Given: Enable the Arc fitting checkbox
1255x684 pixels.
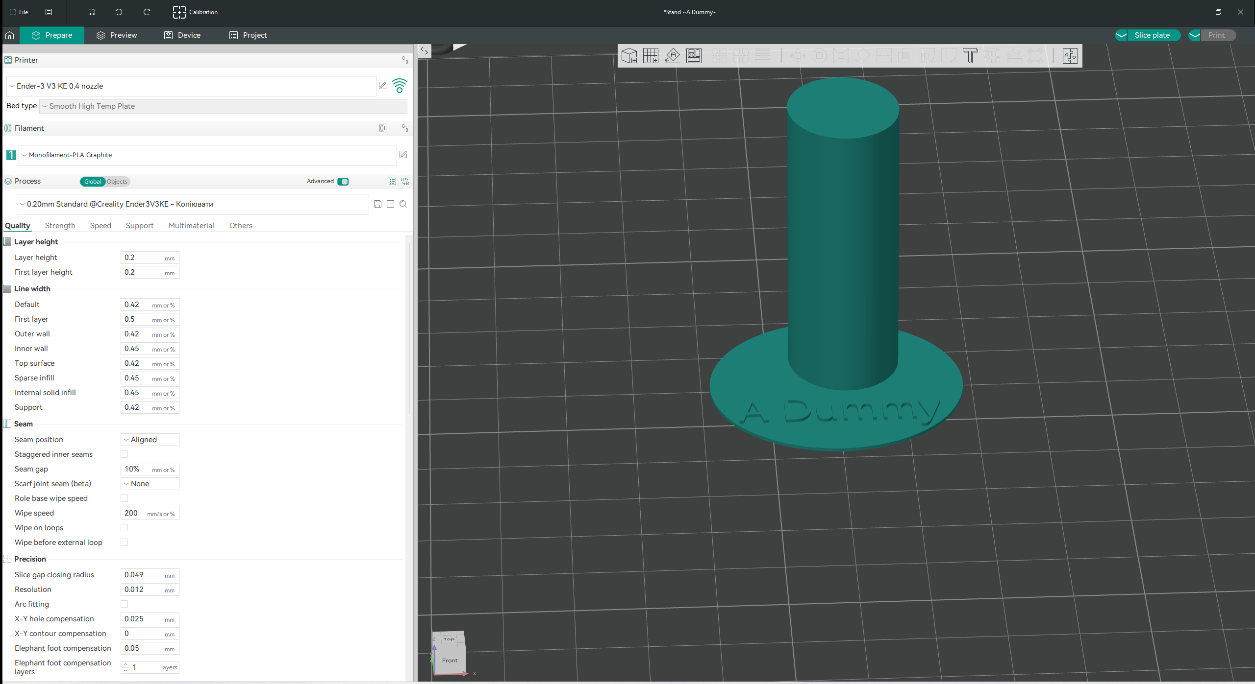Looking at the screenshot, I should coord(125,604).
